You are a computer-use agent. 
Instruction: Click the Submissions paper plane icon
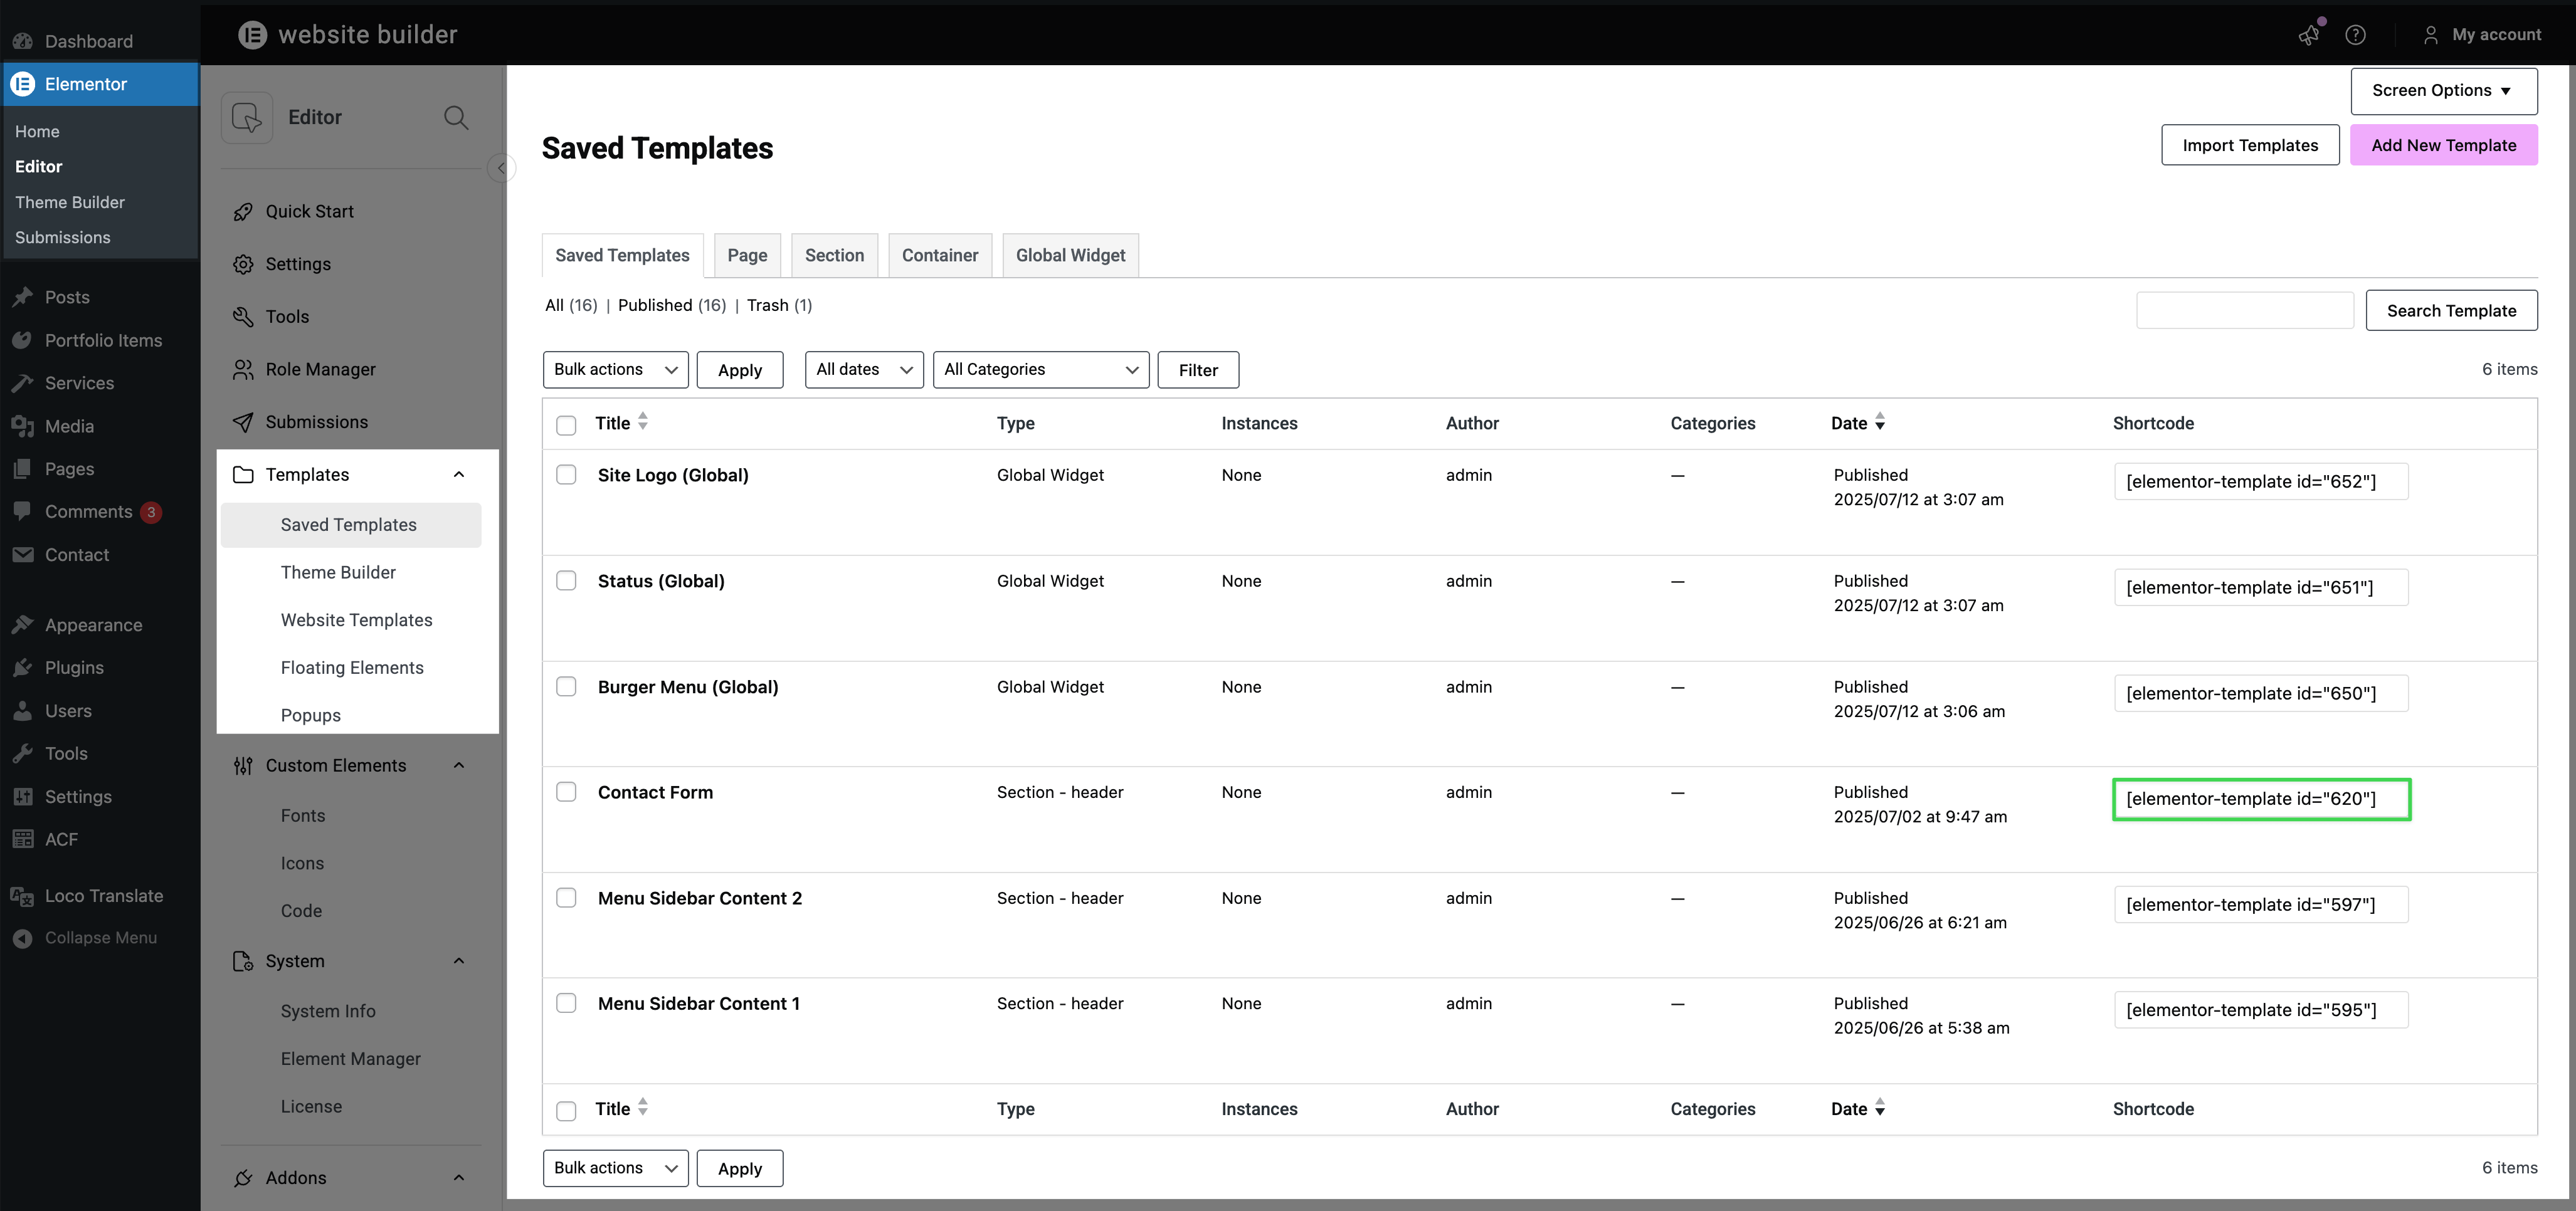pyautogui.click(x=243, y=422)
